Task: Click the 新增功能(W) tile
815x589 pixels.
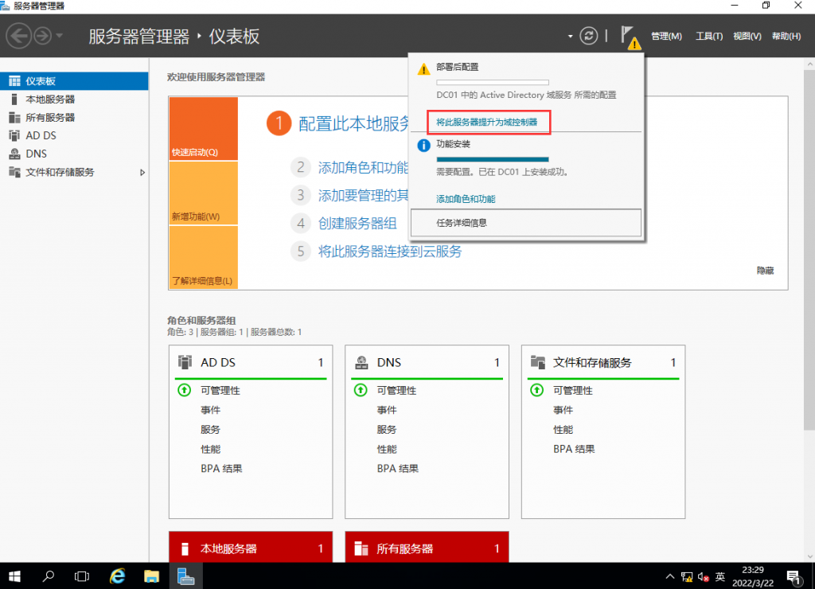Action: point(203,193)
